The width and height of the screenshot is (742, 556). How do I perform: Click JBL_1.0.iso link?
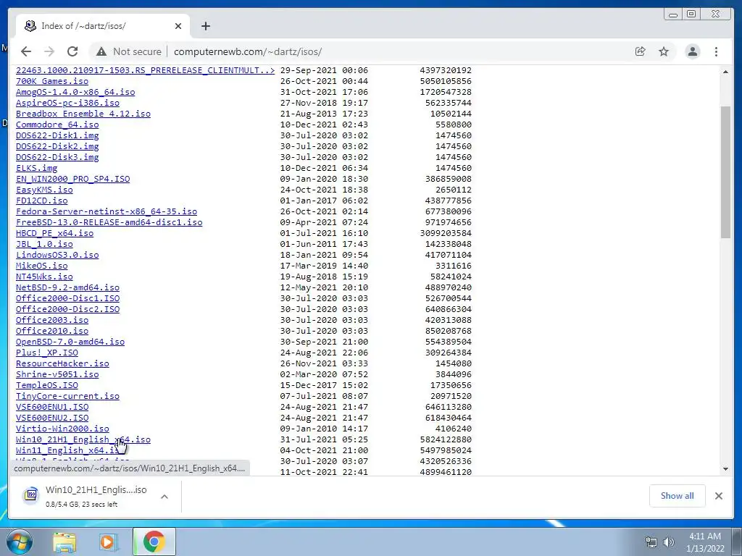(x=44, y=245)
